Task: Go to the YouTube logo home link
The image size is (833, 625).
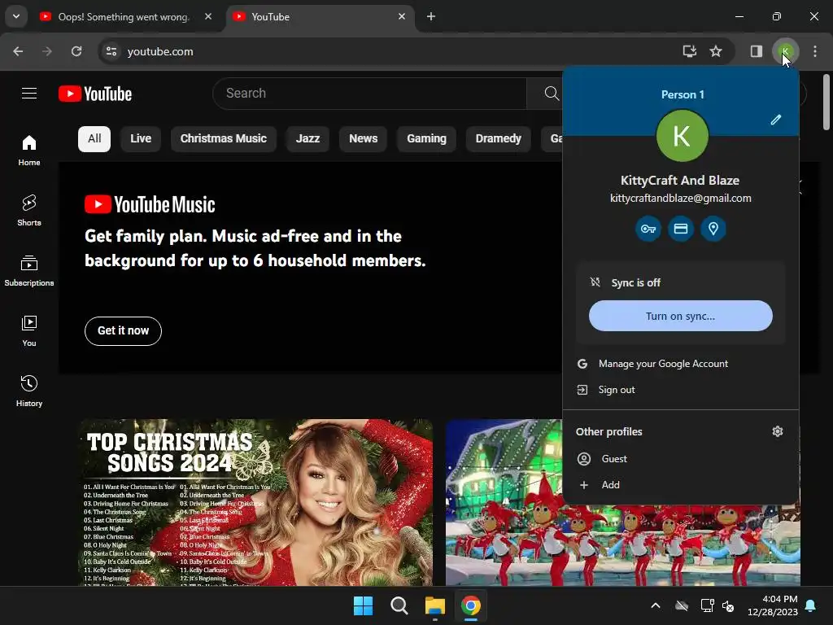Action: click(95, 94)
